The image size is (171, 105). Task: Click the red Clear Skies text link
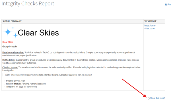coord(8,42)
